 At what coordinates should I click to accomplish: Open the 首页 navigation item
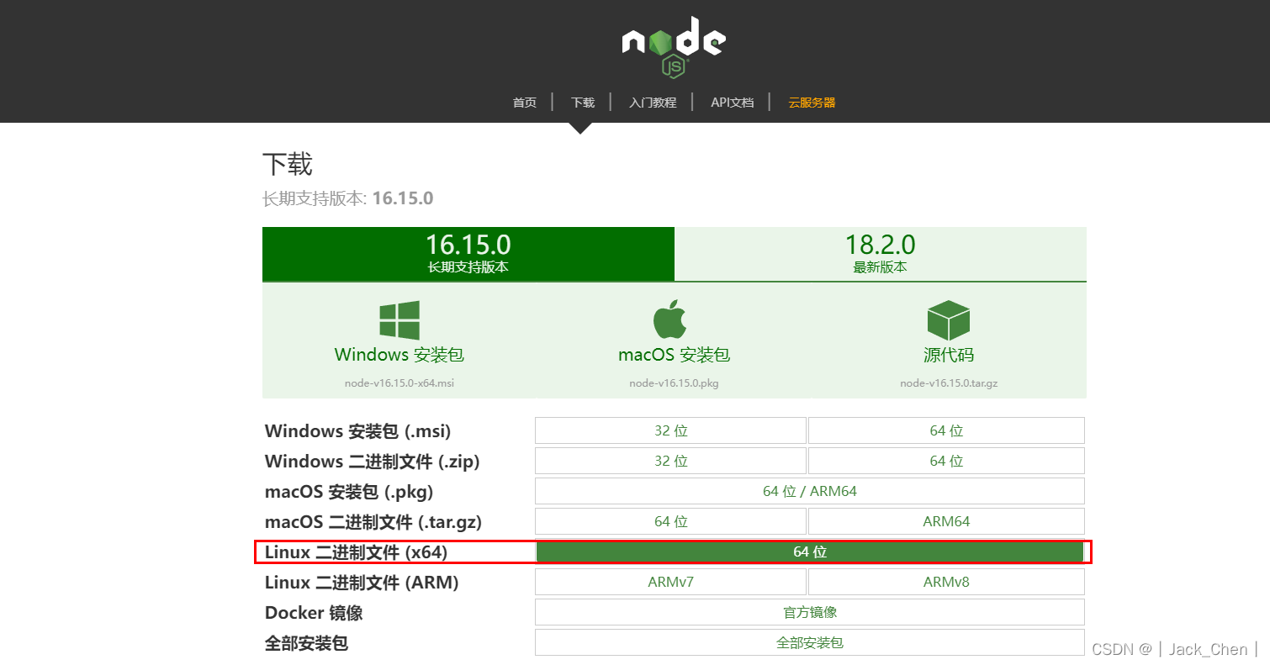[525, 103]
